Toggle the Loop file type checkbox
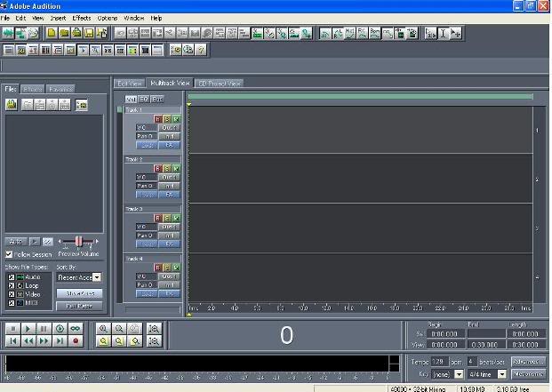The image size is (552, 392). pos(12,285)
